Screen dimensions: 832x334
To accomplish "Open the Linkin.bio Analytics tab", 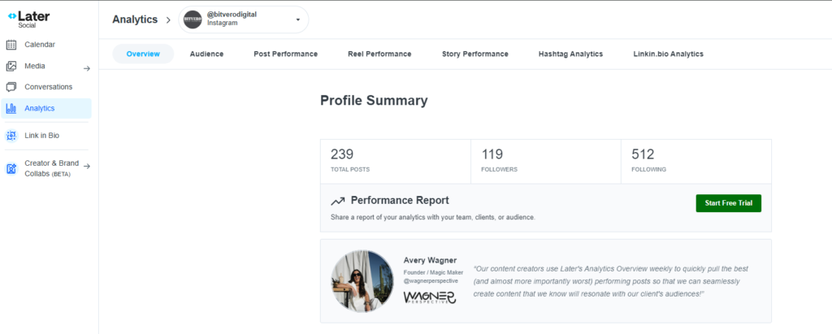I will (x=668, y=54).
